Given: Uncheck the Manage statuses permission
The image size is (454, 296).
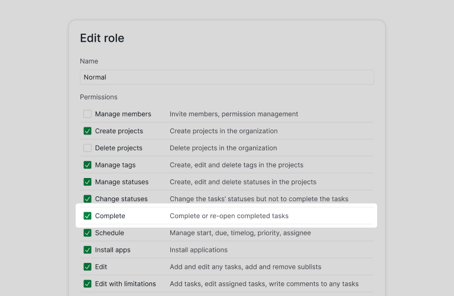Looking at the screenshot, I should click(87, 182).
